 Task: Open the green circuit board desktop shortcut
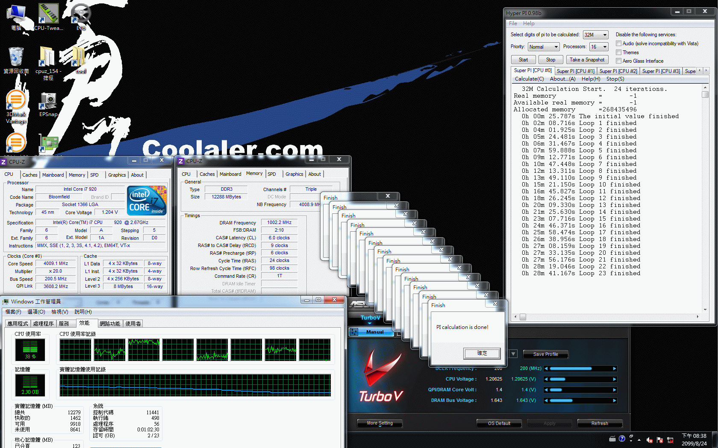(x=48, y=144)
